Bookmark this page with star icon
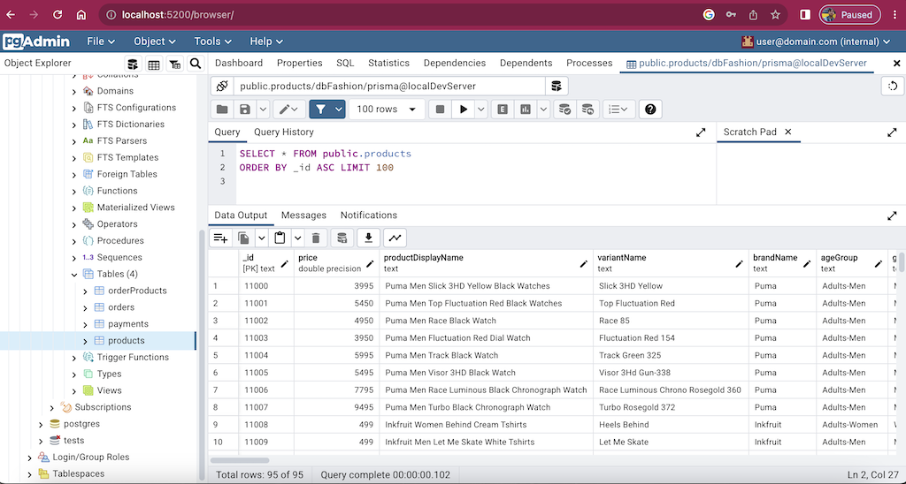This screenshot has height=484, width=906. 775,15
